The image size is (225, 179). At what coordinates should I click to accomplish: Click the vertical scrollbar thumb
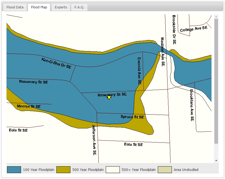pyautogui.click(x=216, y=81)
